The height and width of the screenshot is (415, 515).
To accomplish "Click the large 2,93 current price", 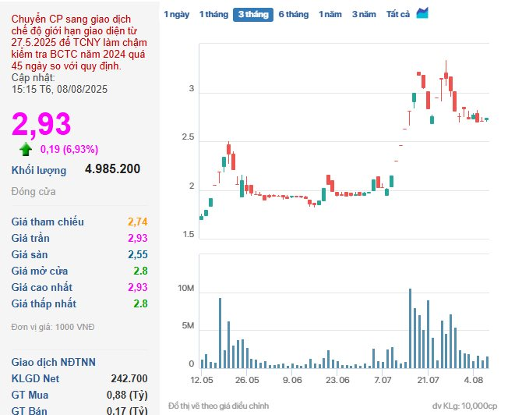I will pyautogui.click(x=41, y=124).
